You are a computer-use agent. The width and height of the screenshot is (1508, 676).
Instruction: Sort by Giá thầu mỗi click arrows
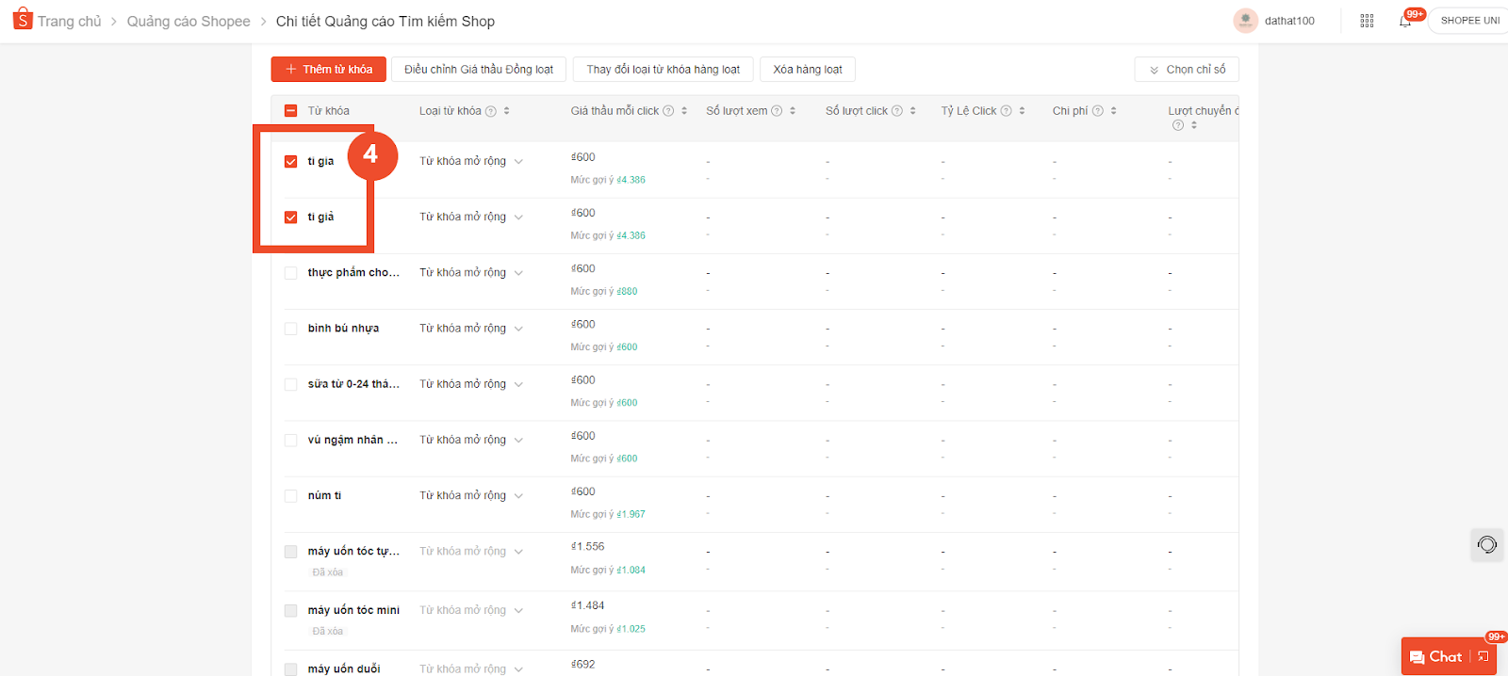tap(684, 111)
